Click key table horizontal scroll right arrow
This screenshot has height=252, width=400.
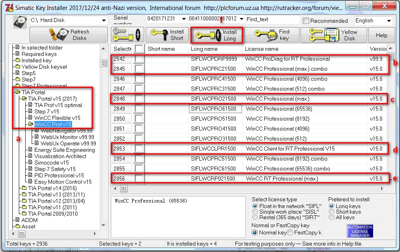(382, 189)
